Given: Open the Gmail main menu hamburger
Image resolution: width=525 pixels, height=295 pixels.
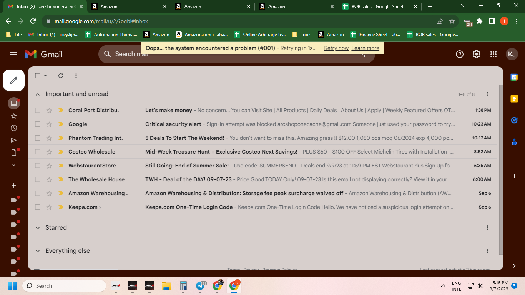Looking at the screenshot, I should [14, 54].
